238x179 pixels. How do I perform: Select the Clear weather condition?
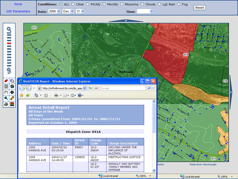73,4
